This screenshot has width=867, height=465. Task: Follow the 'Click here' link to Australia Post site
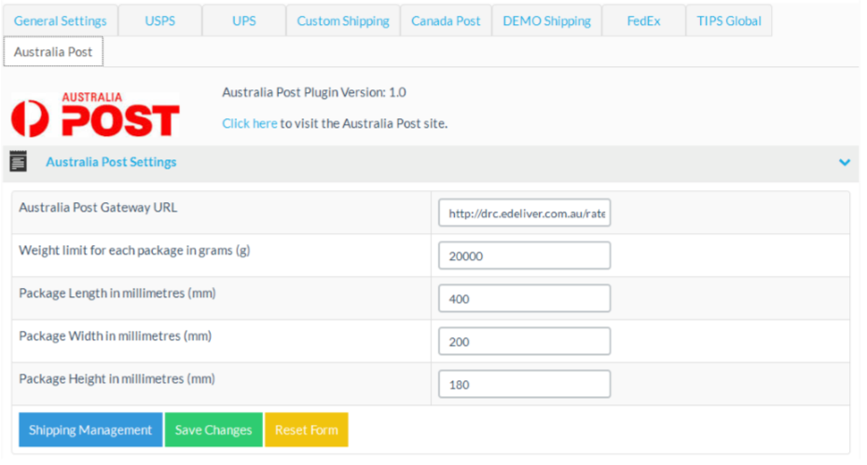point(249,123)
